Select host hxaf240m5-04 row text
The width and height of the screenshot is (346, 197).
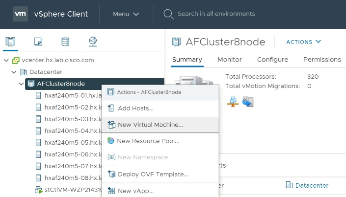pos(73,131)
